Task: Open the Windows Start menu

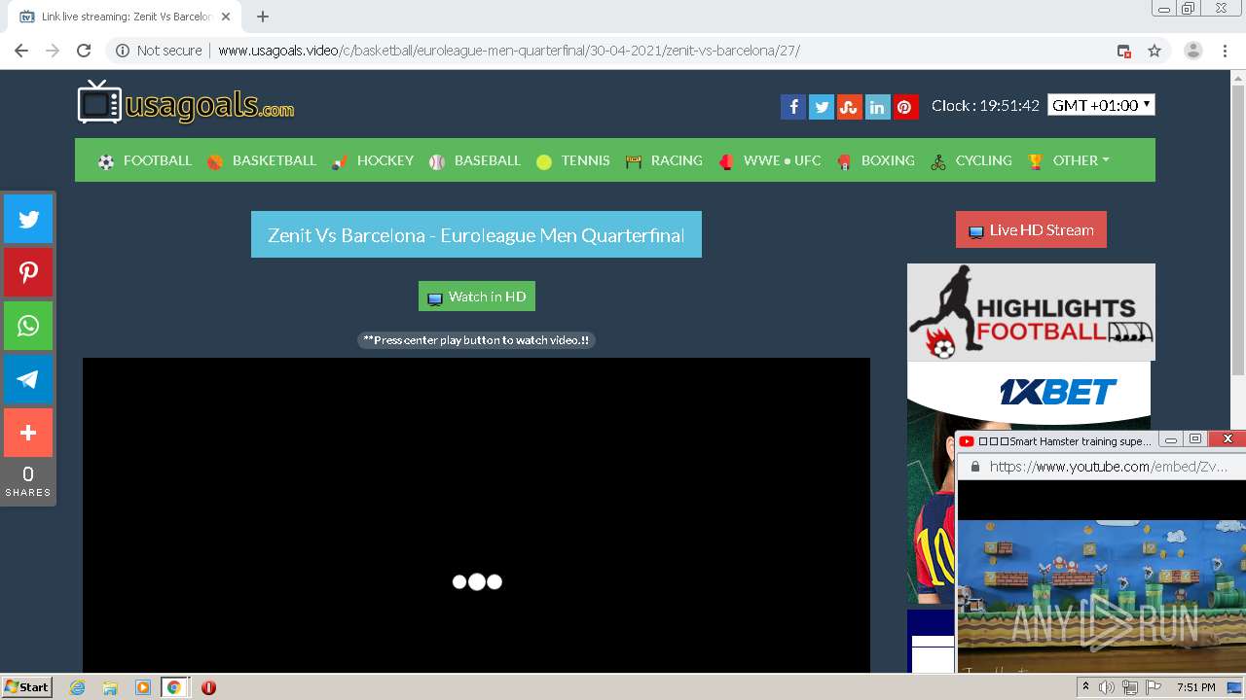Action: point(27,686)
